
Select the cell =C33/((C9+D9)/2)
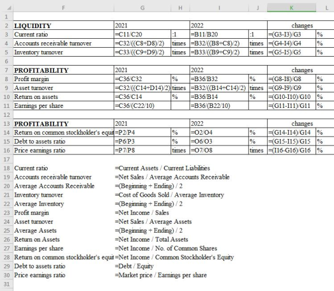click(143, 52)
